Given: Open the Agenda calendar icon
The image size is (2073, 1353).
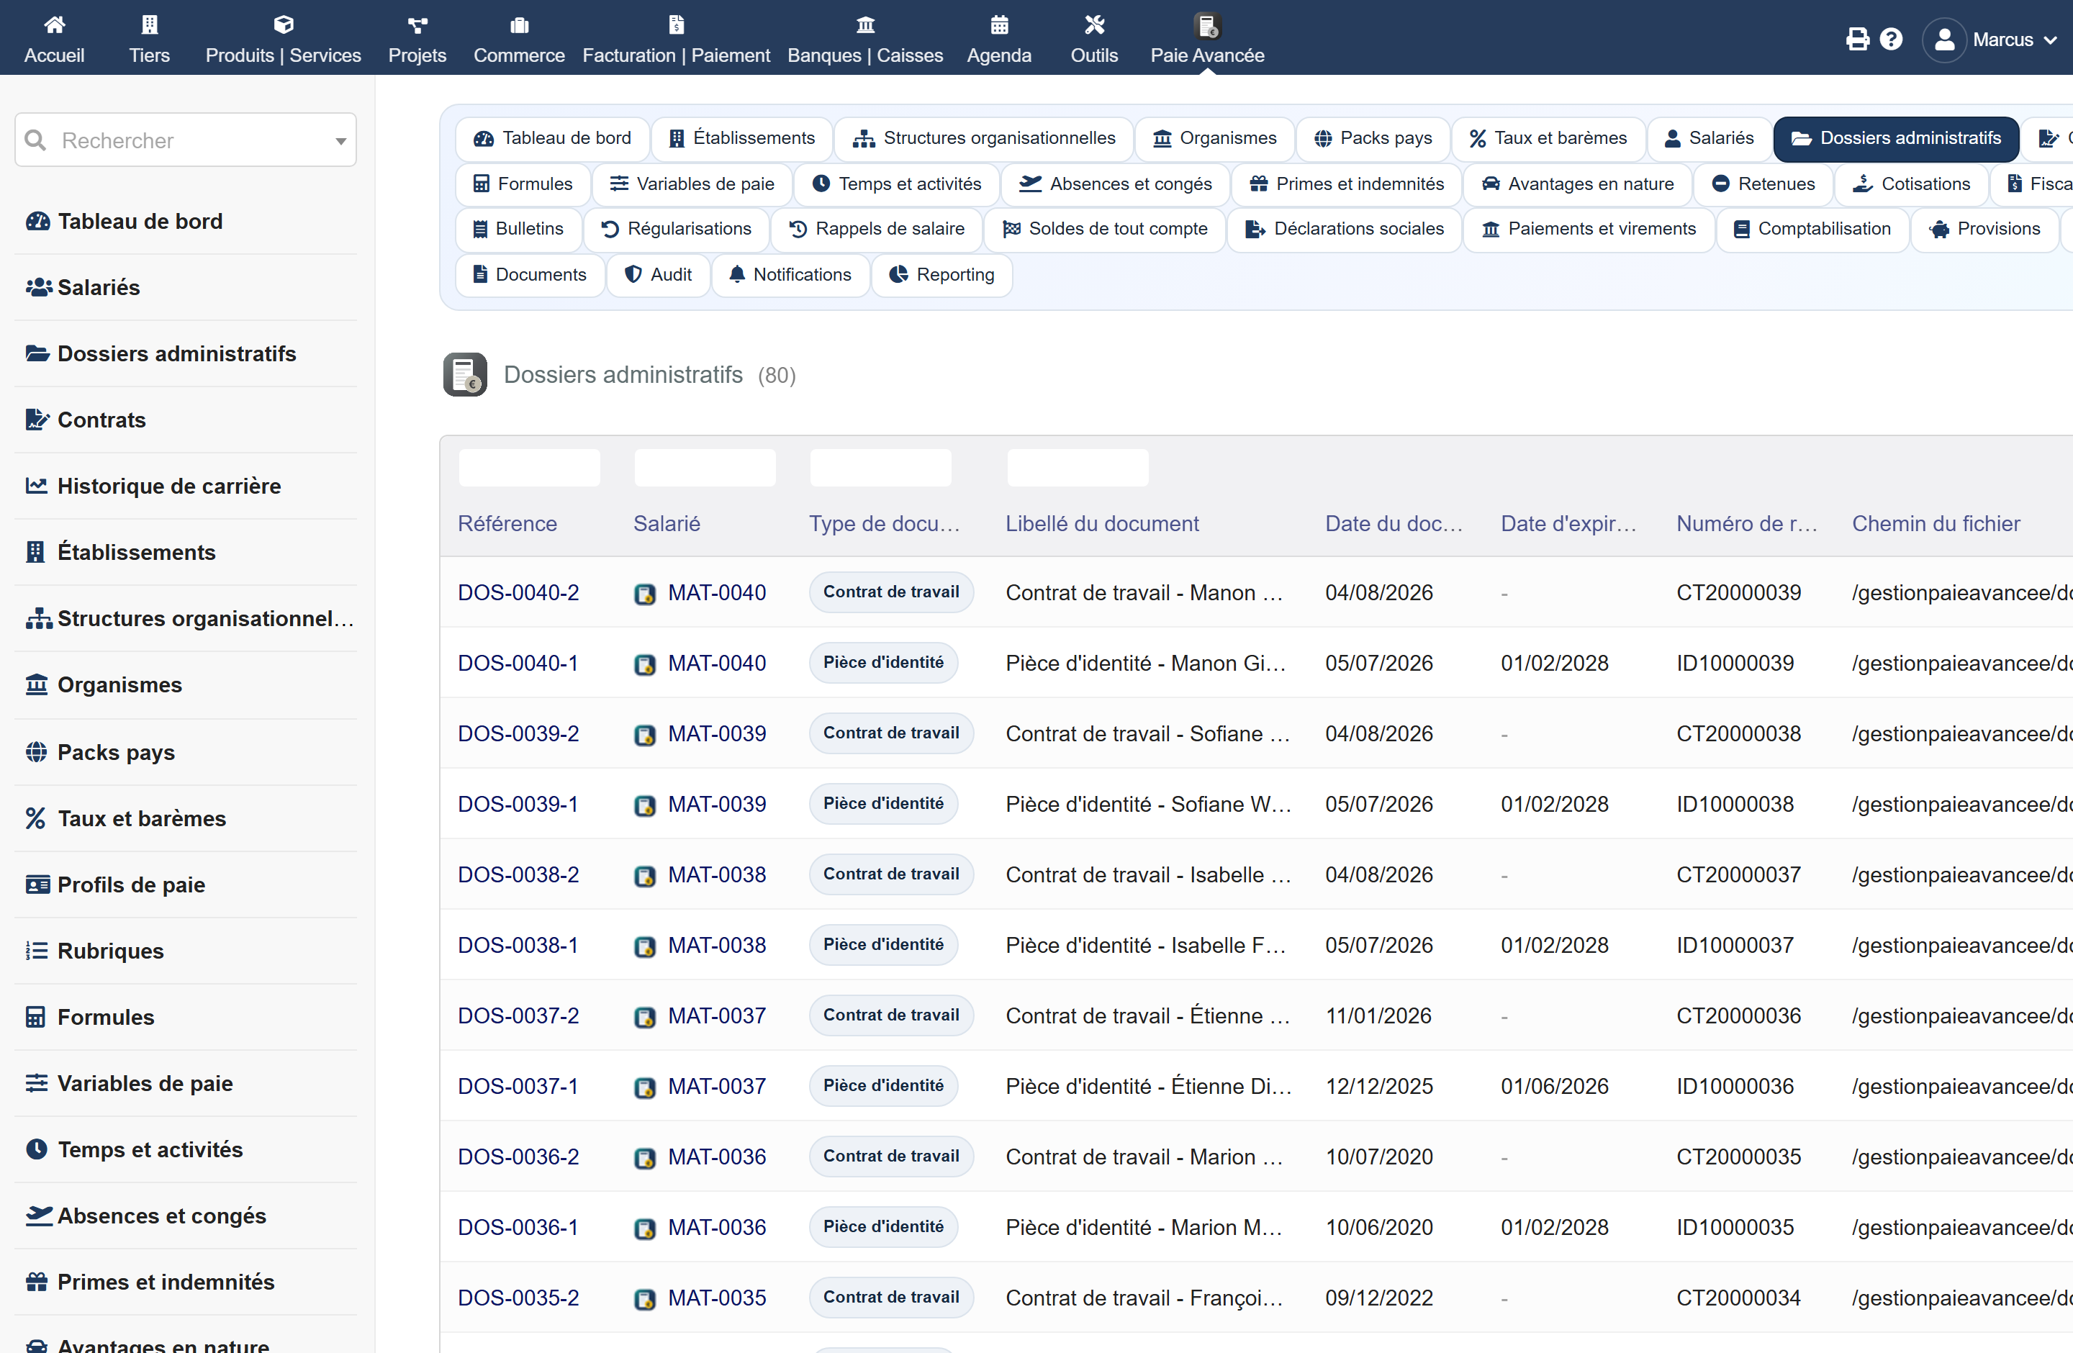Looking at the screenshot, I should [x=999, y=24].
